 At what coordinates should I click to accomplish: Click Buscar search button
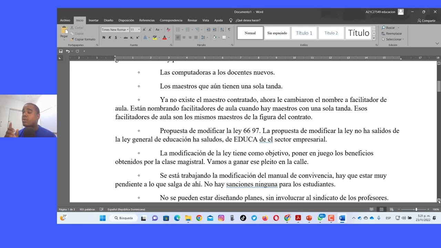click(388, 28)
